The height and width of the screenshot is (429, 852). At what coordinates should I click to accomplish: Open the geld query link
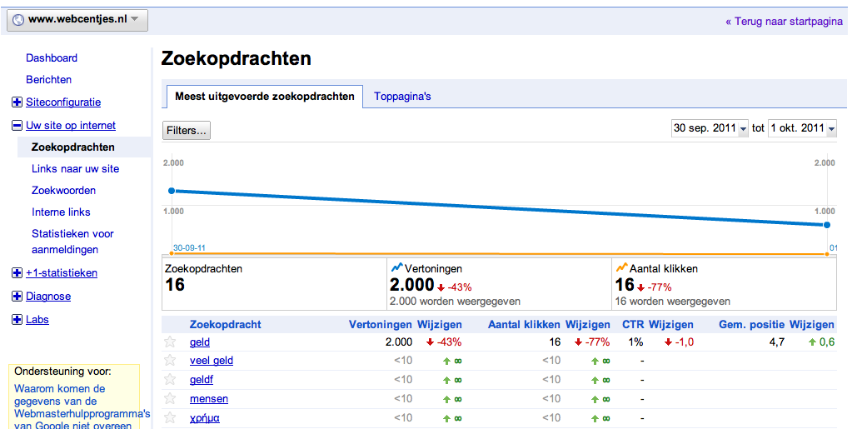(200, 342)
